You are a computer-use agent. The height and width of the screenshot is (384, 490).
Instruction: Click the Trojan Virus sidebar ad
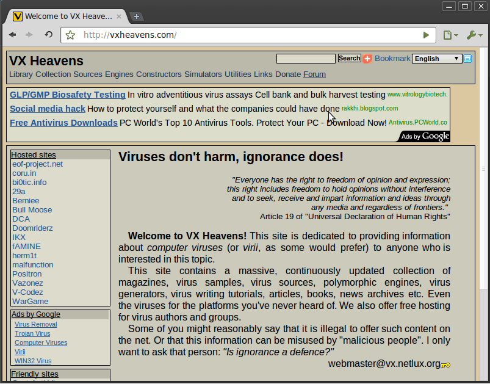tap(32, 334)
